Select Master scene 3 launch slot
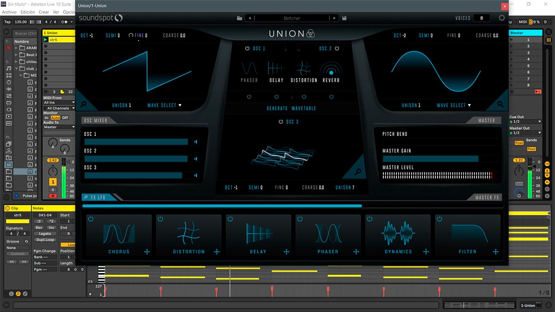Screen dimensions: 555x312 click(x=525, y=53)
